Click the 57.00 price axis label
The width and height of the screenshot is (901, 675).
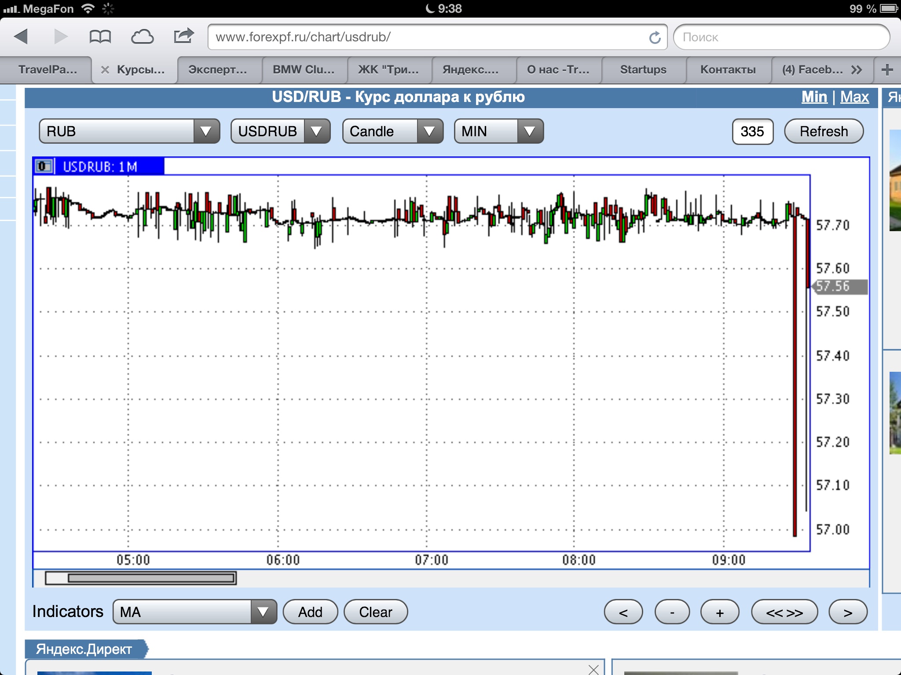(x=833, y=530)
